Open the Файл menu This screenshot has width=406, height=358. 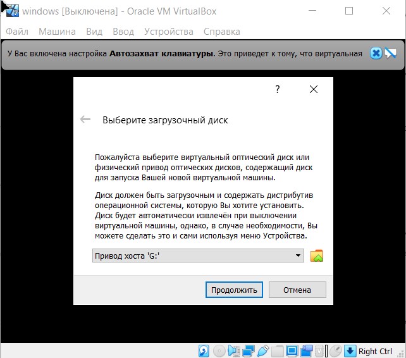click(17, 32)
